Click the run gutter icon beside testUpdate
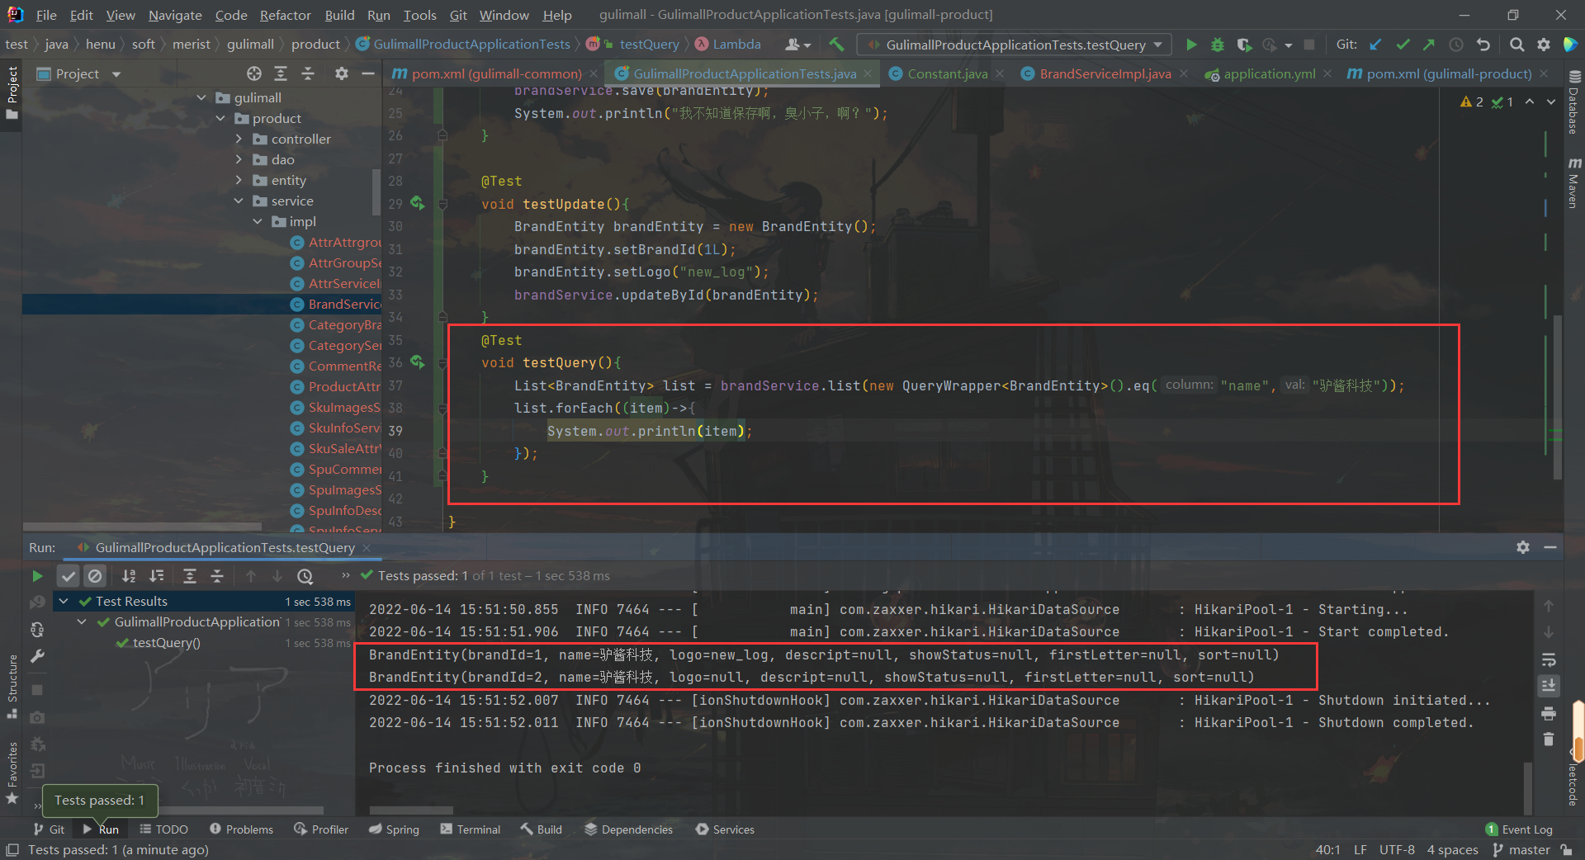The image size is (1585, 860). (x=418, y=203)
